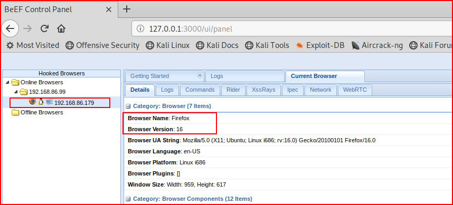Click the BeEF Control Panel tab title
Viewport: 453px width, 205px height.
pyautogui.click(x=38, y=9)
